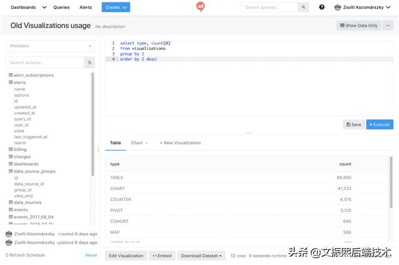Open the Download Dataset dropdown
399x265 pixels.
tap(201, 256)
